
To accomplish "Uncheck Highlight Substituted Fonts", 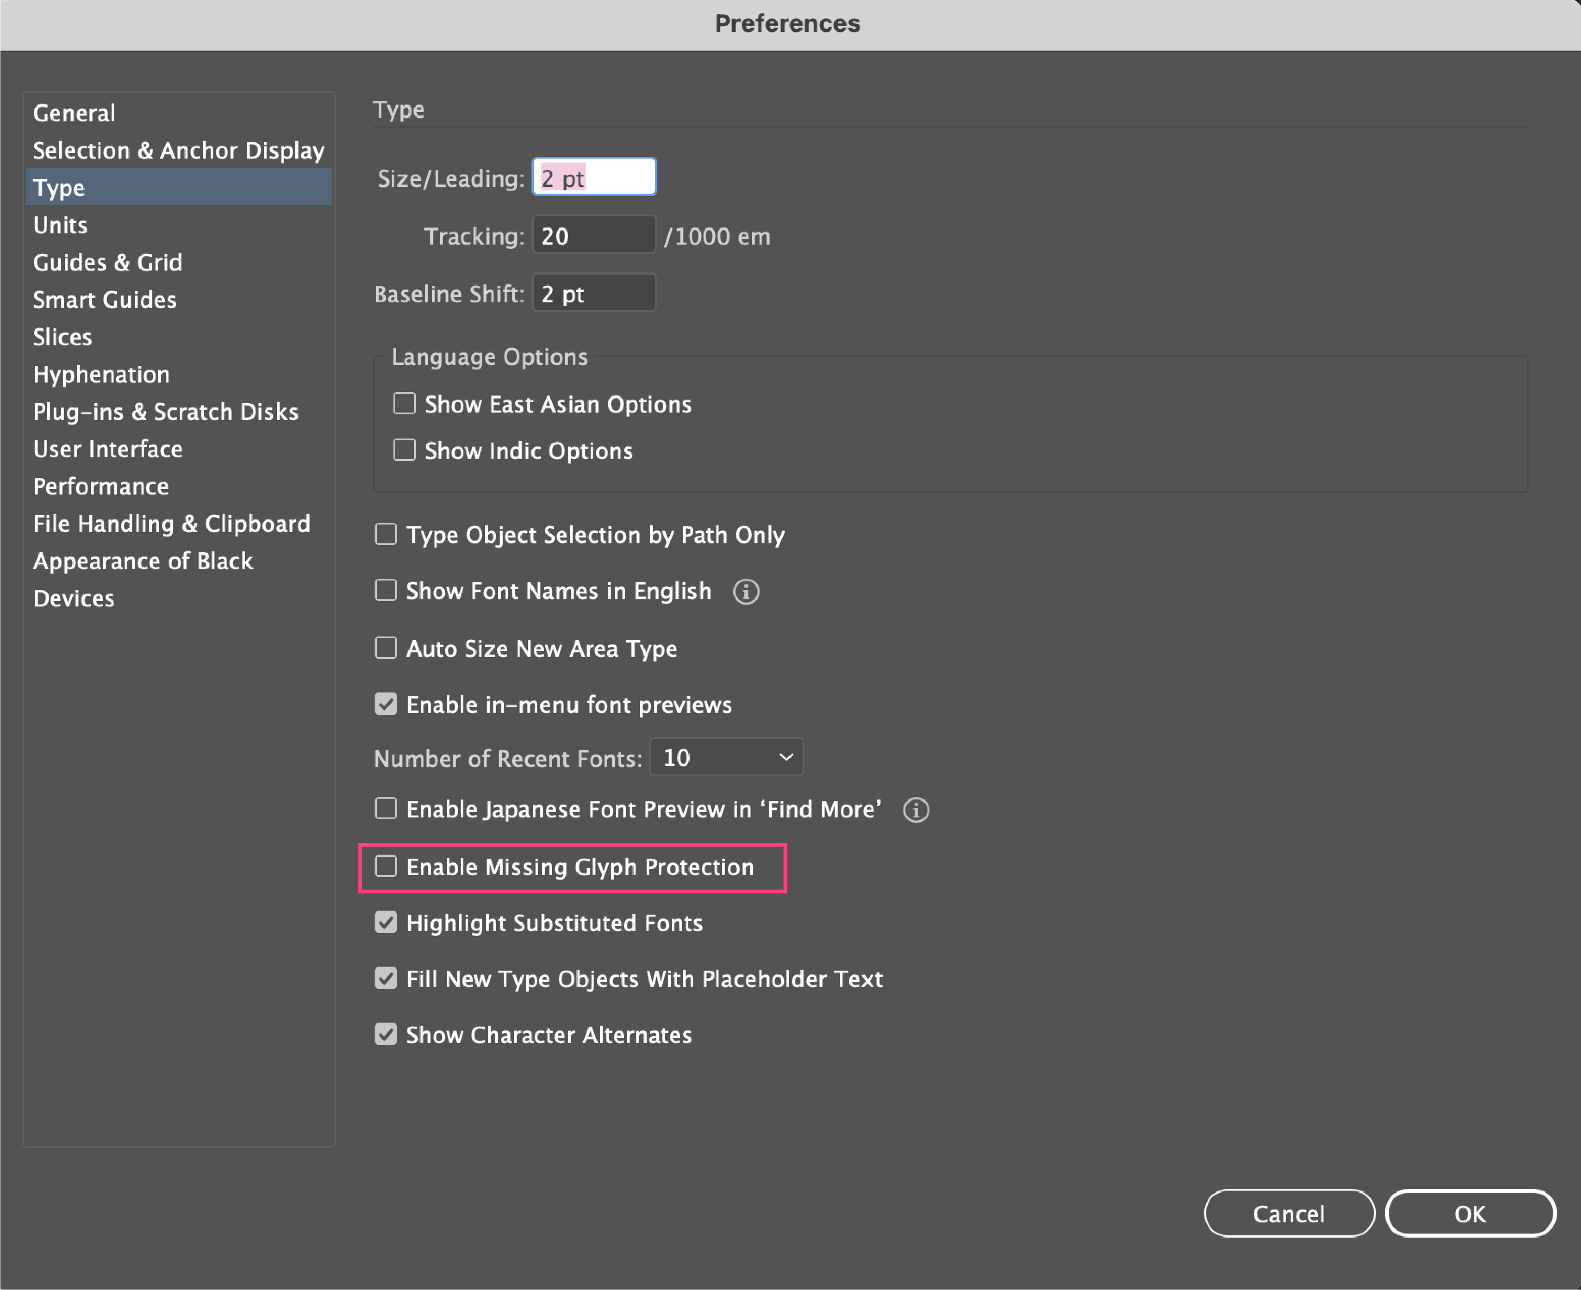I will click(x=386, y=923).
